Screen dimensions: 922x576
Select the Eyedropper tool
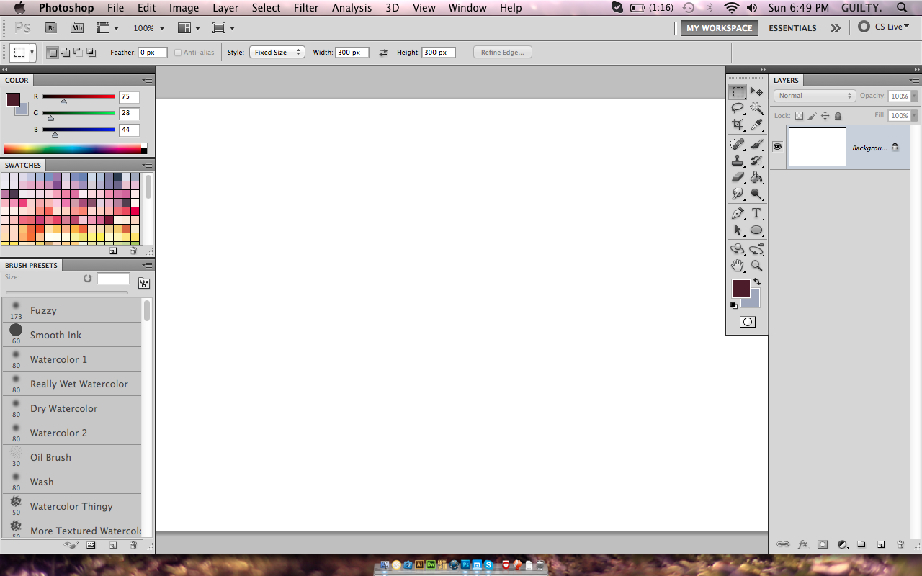tap(756, 125)
